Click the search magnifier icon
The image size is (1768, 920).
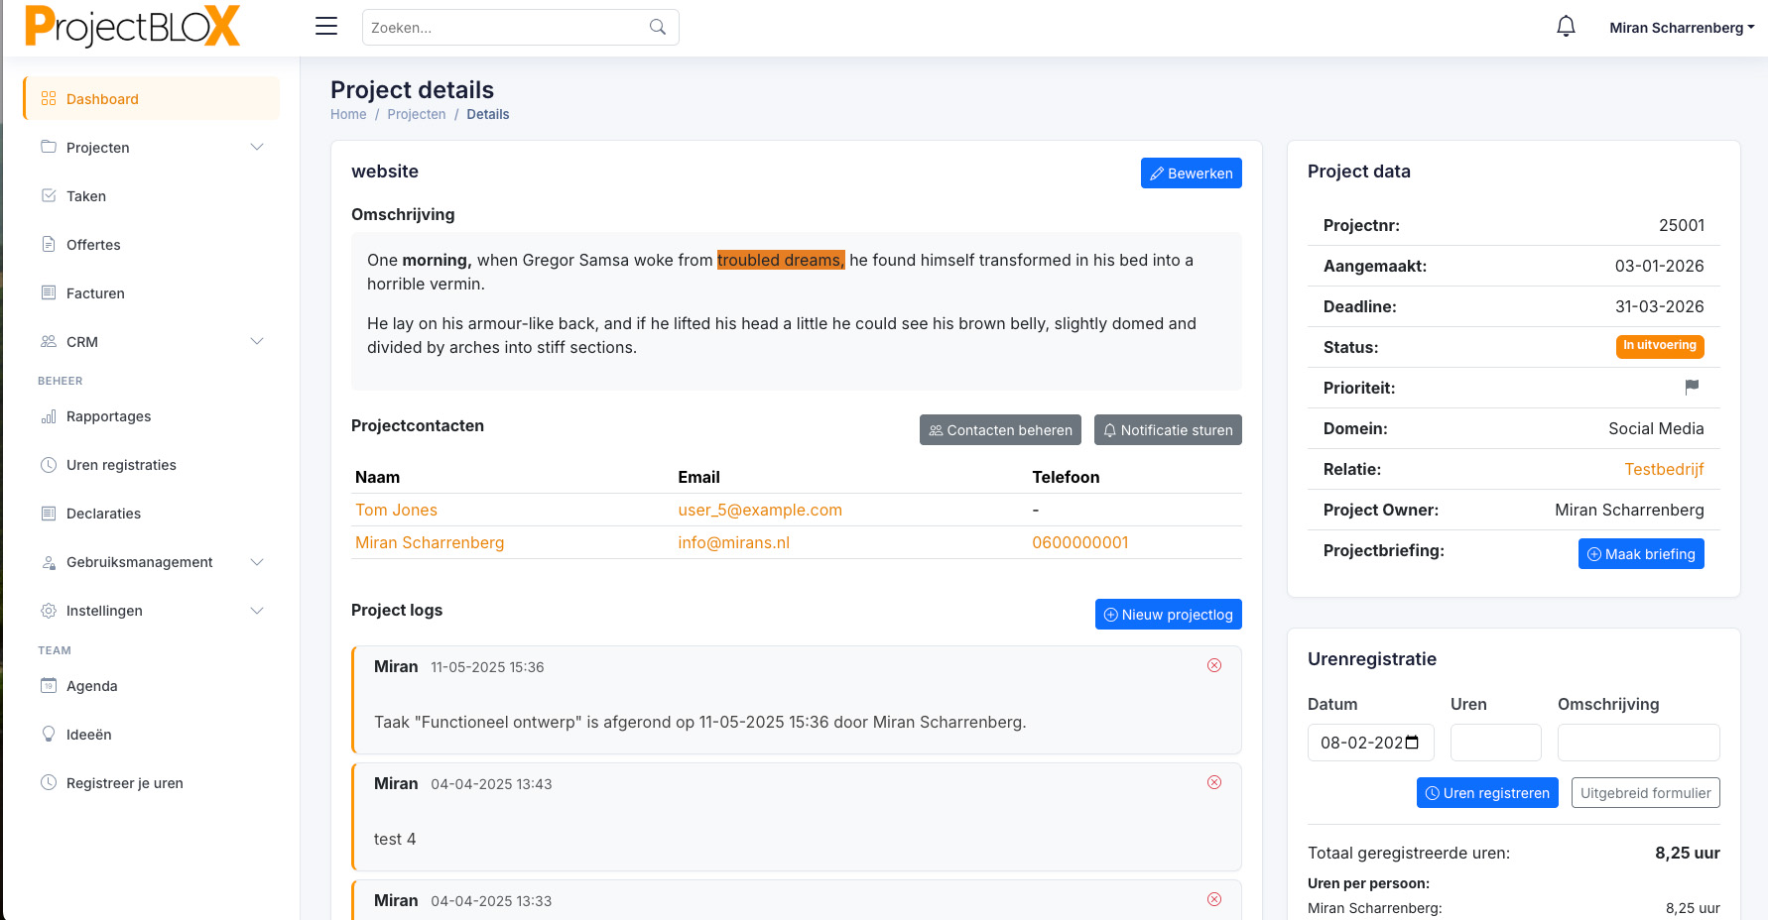pyautogui.click(x=657, y=28)
